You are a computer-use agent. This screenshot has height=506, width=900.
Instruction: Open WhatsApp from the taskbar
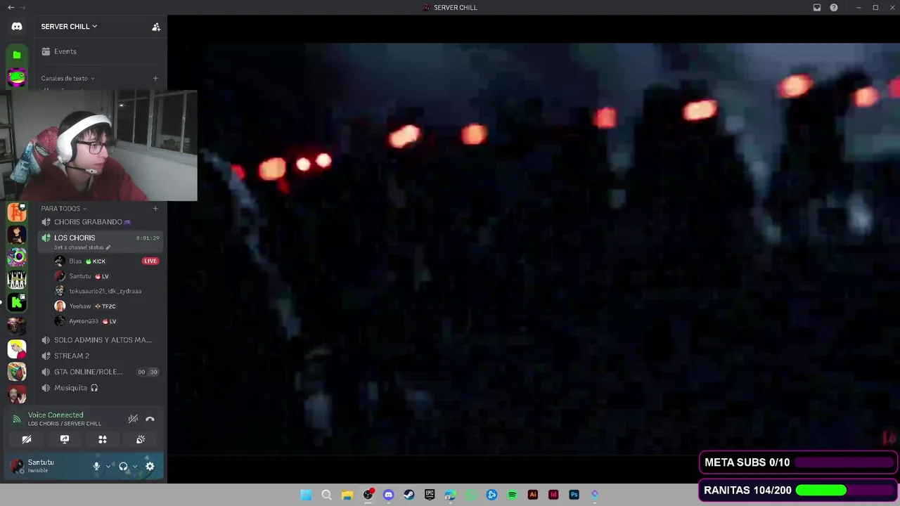[471, 495]
